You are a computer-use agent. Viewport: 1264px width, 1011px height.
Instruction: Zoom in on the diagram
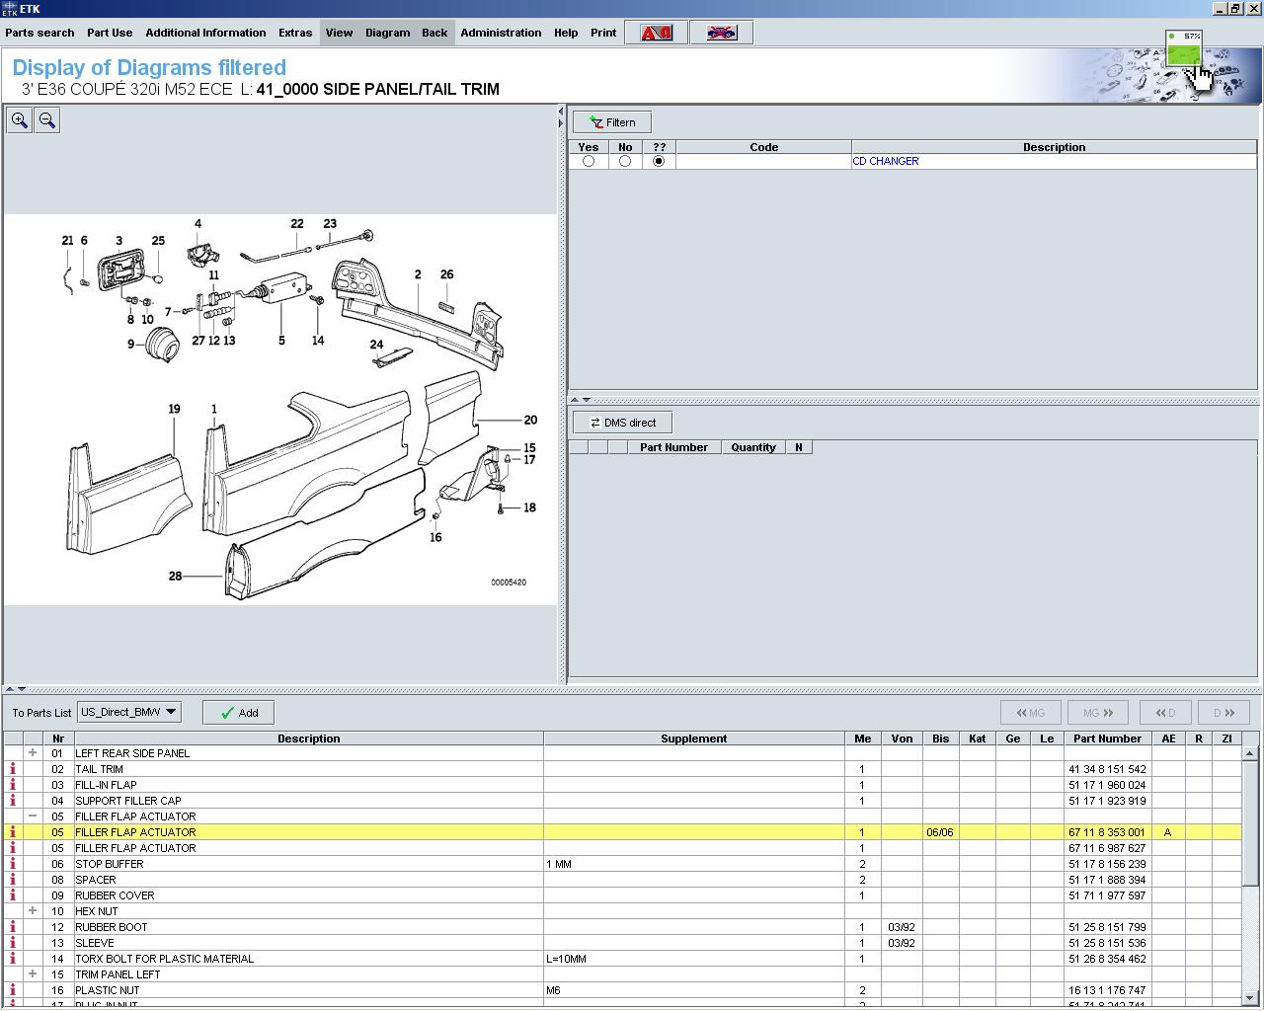[20, 120]
